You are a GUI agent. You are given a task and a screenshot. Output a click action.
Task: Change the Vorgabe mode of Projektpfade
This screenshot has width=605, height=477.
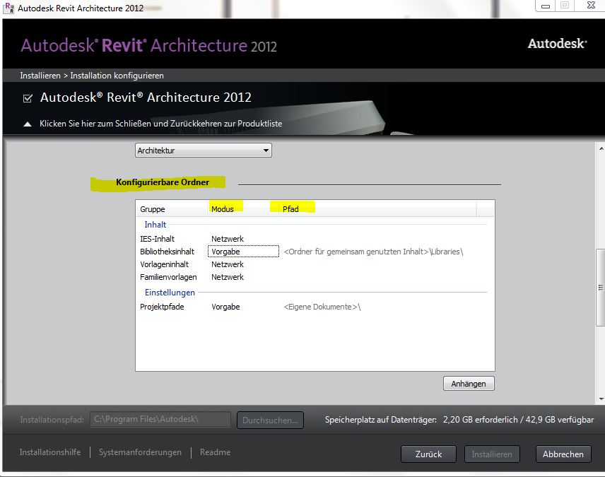[225, 307]
